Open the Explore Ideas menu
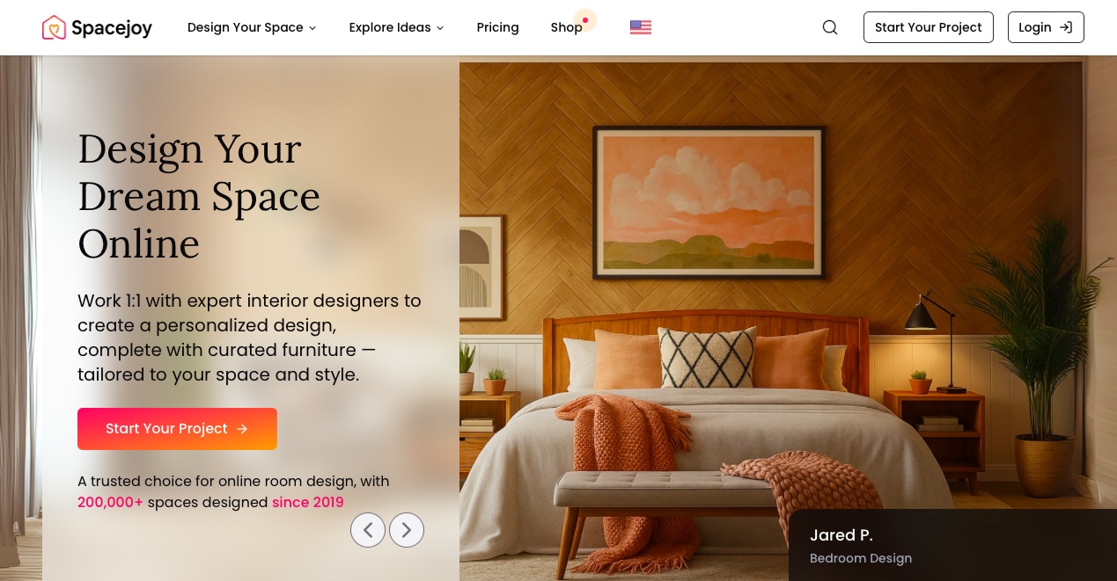 tap(397, 27)
